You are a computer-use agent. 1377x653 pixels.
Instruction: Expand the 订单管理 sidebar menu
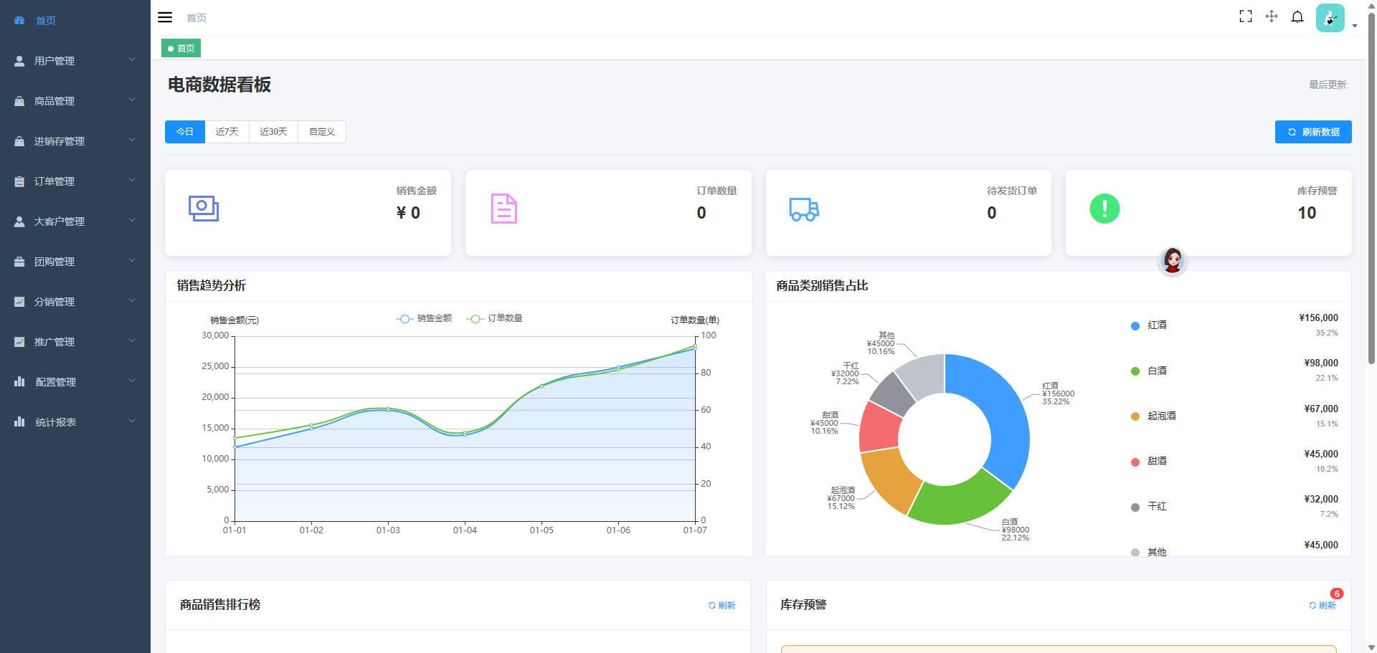[75, 181]
